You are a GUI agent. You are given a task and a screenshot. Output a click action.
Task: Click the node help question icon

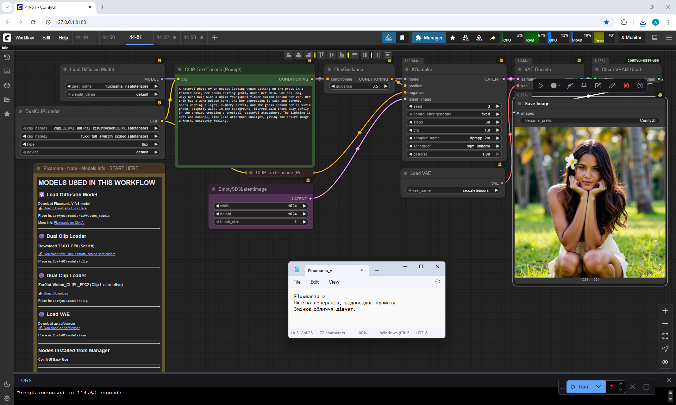640,86
